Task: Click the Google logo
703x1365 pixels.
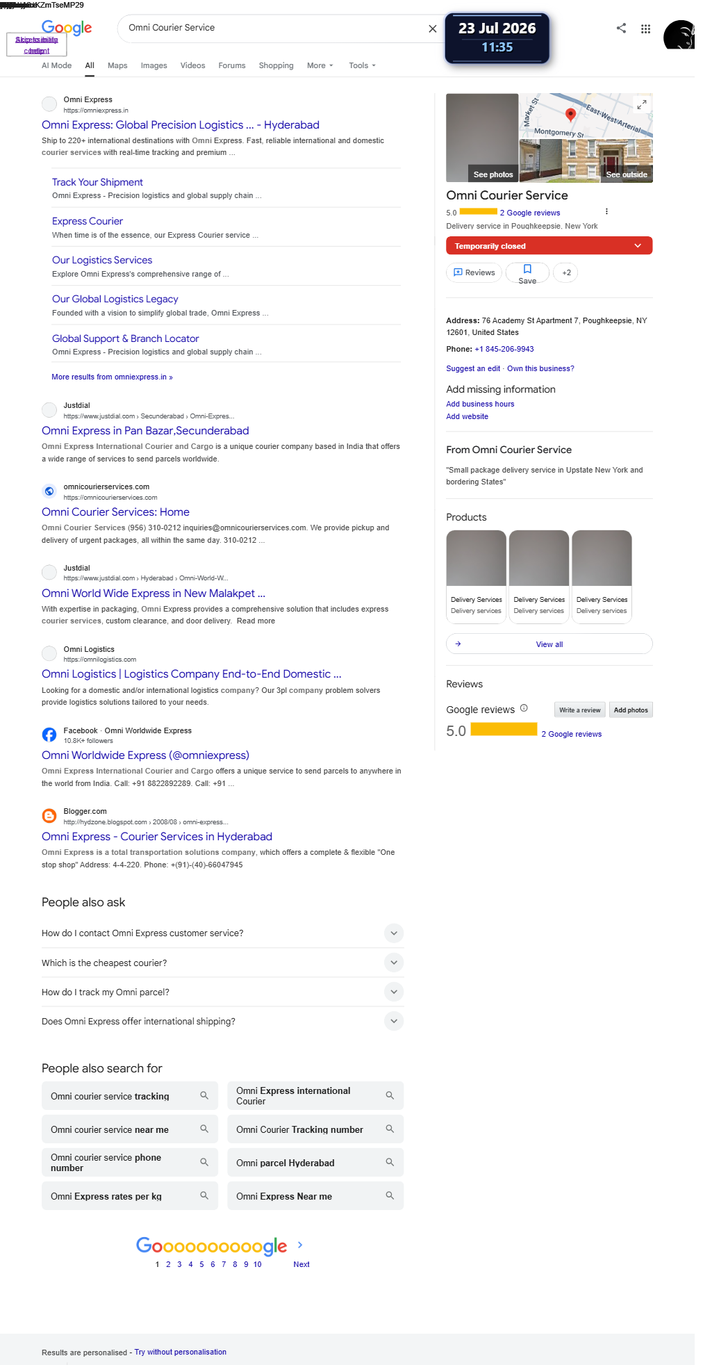Action: tap(67, 28)
